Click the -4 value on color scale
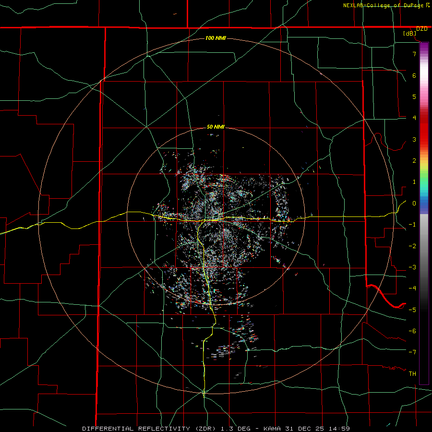This screenshot has height=432, width=432. pos(412,288)
